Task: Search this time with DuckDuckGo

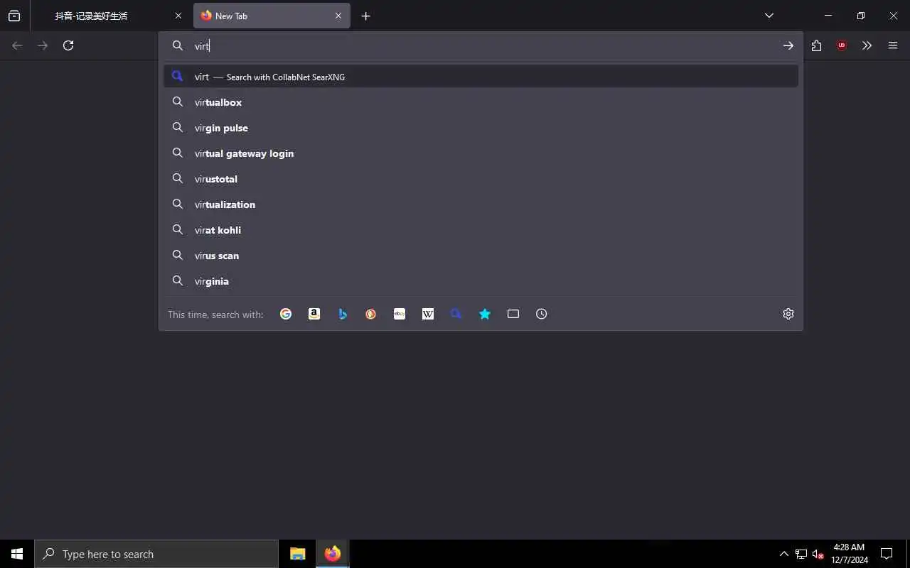Action: click(x=371, y=314)
